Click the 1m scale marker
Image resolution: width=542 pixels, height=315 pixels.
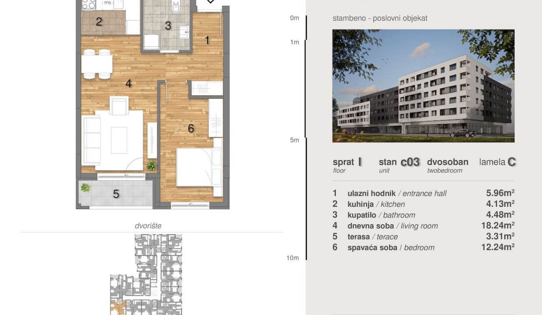295,42
